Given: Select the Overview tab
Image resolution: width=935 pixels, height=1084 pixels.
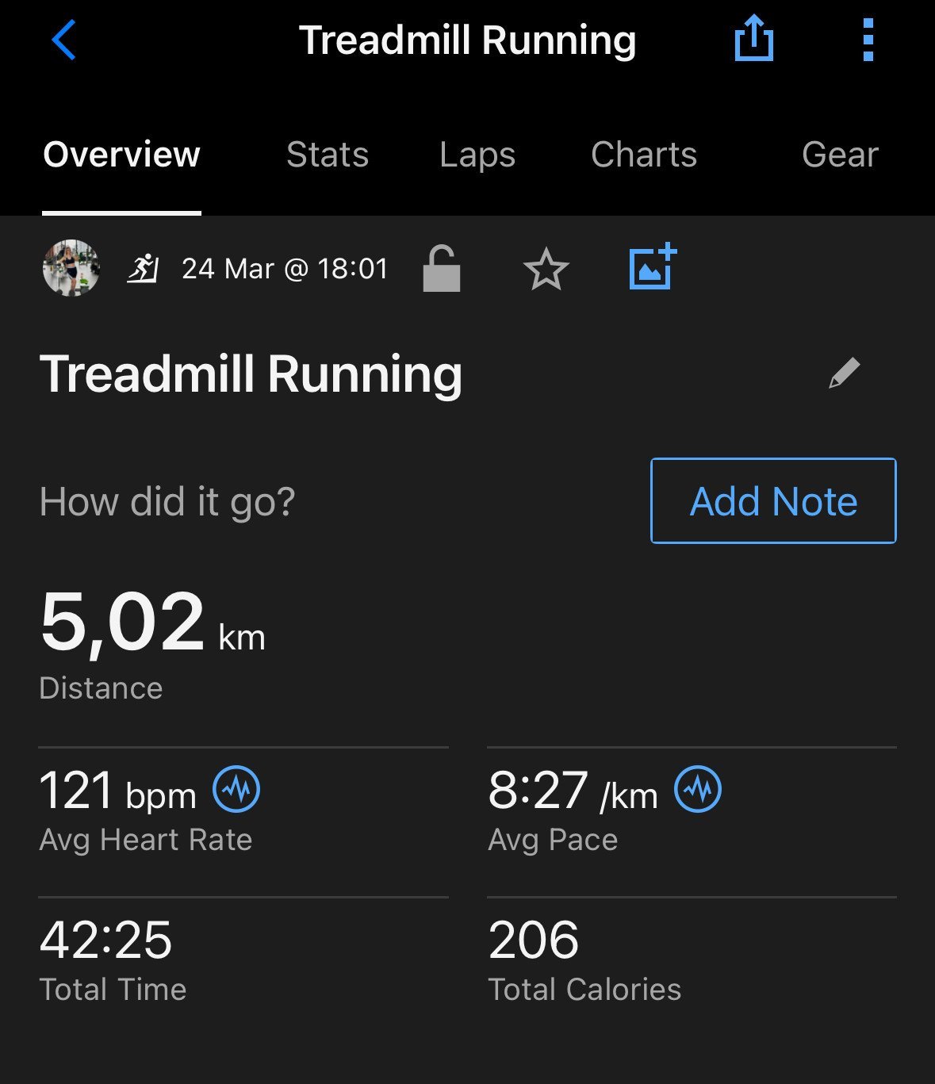Looking at the screenshot, I should pos(121,155).
